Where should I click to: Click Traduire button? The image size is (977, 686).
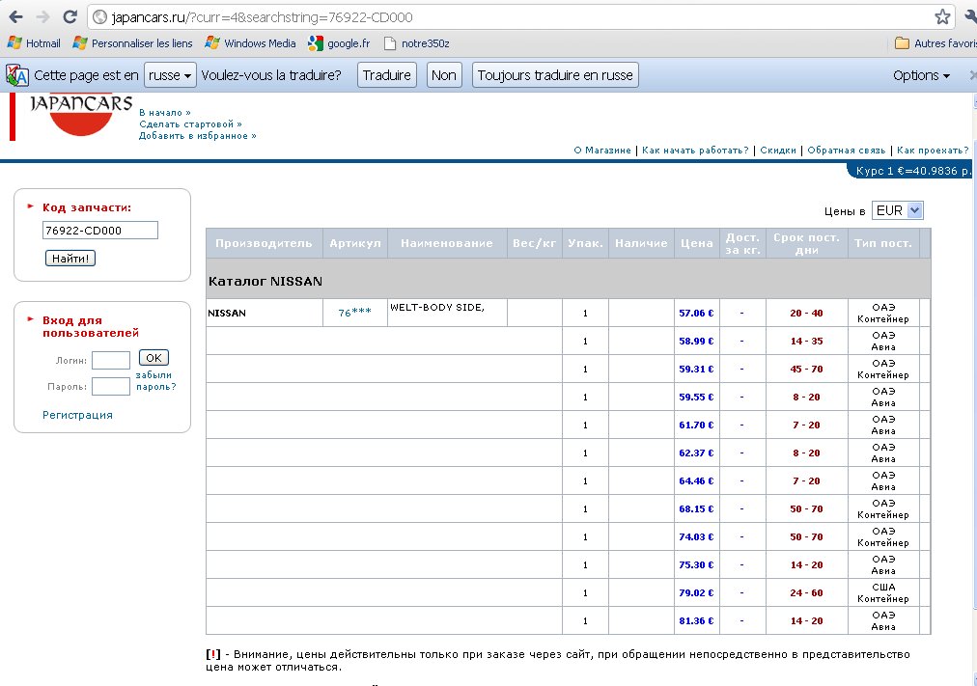[x=387, y=75]
